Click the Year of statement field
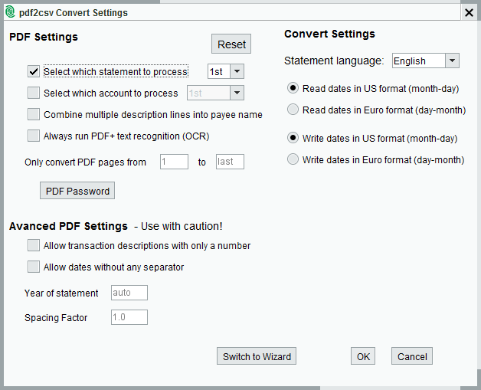 tap(129, 293)
